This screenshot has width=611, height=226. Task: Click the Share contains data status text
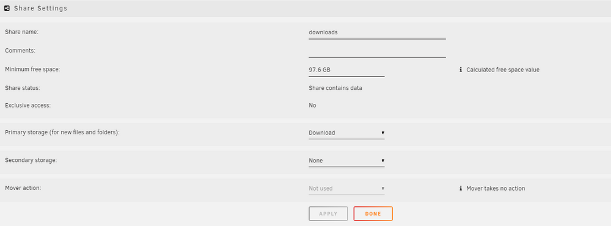pos(335,88)
